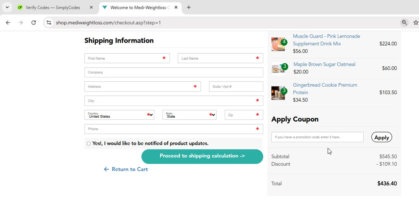This screenshot has width=419, height=200.
Task: Click the Zip input field
Action: [x=244, y=115]
